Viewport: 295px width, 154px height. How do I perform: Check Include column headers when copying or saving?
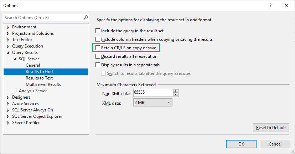(98, 39)
